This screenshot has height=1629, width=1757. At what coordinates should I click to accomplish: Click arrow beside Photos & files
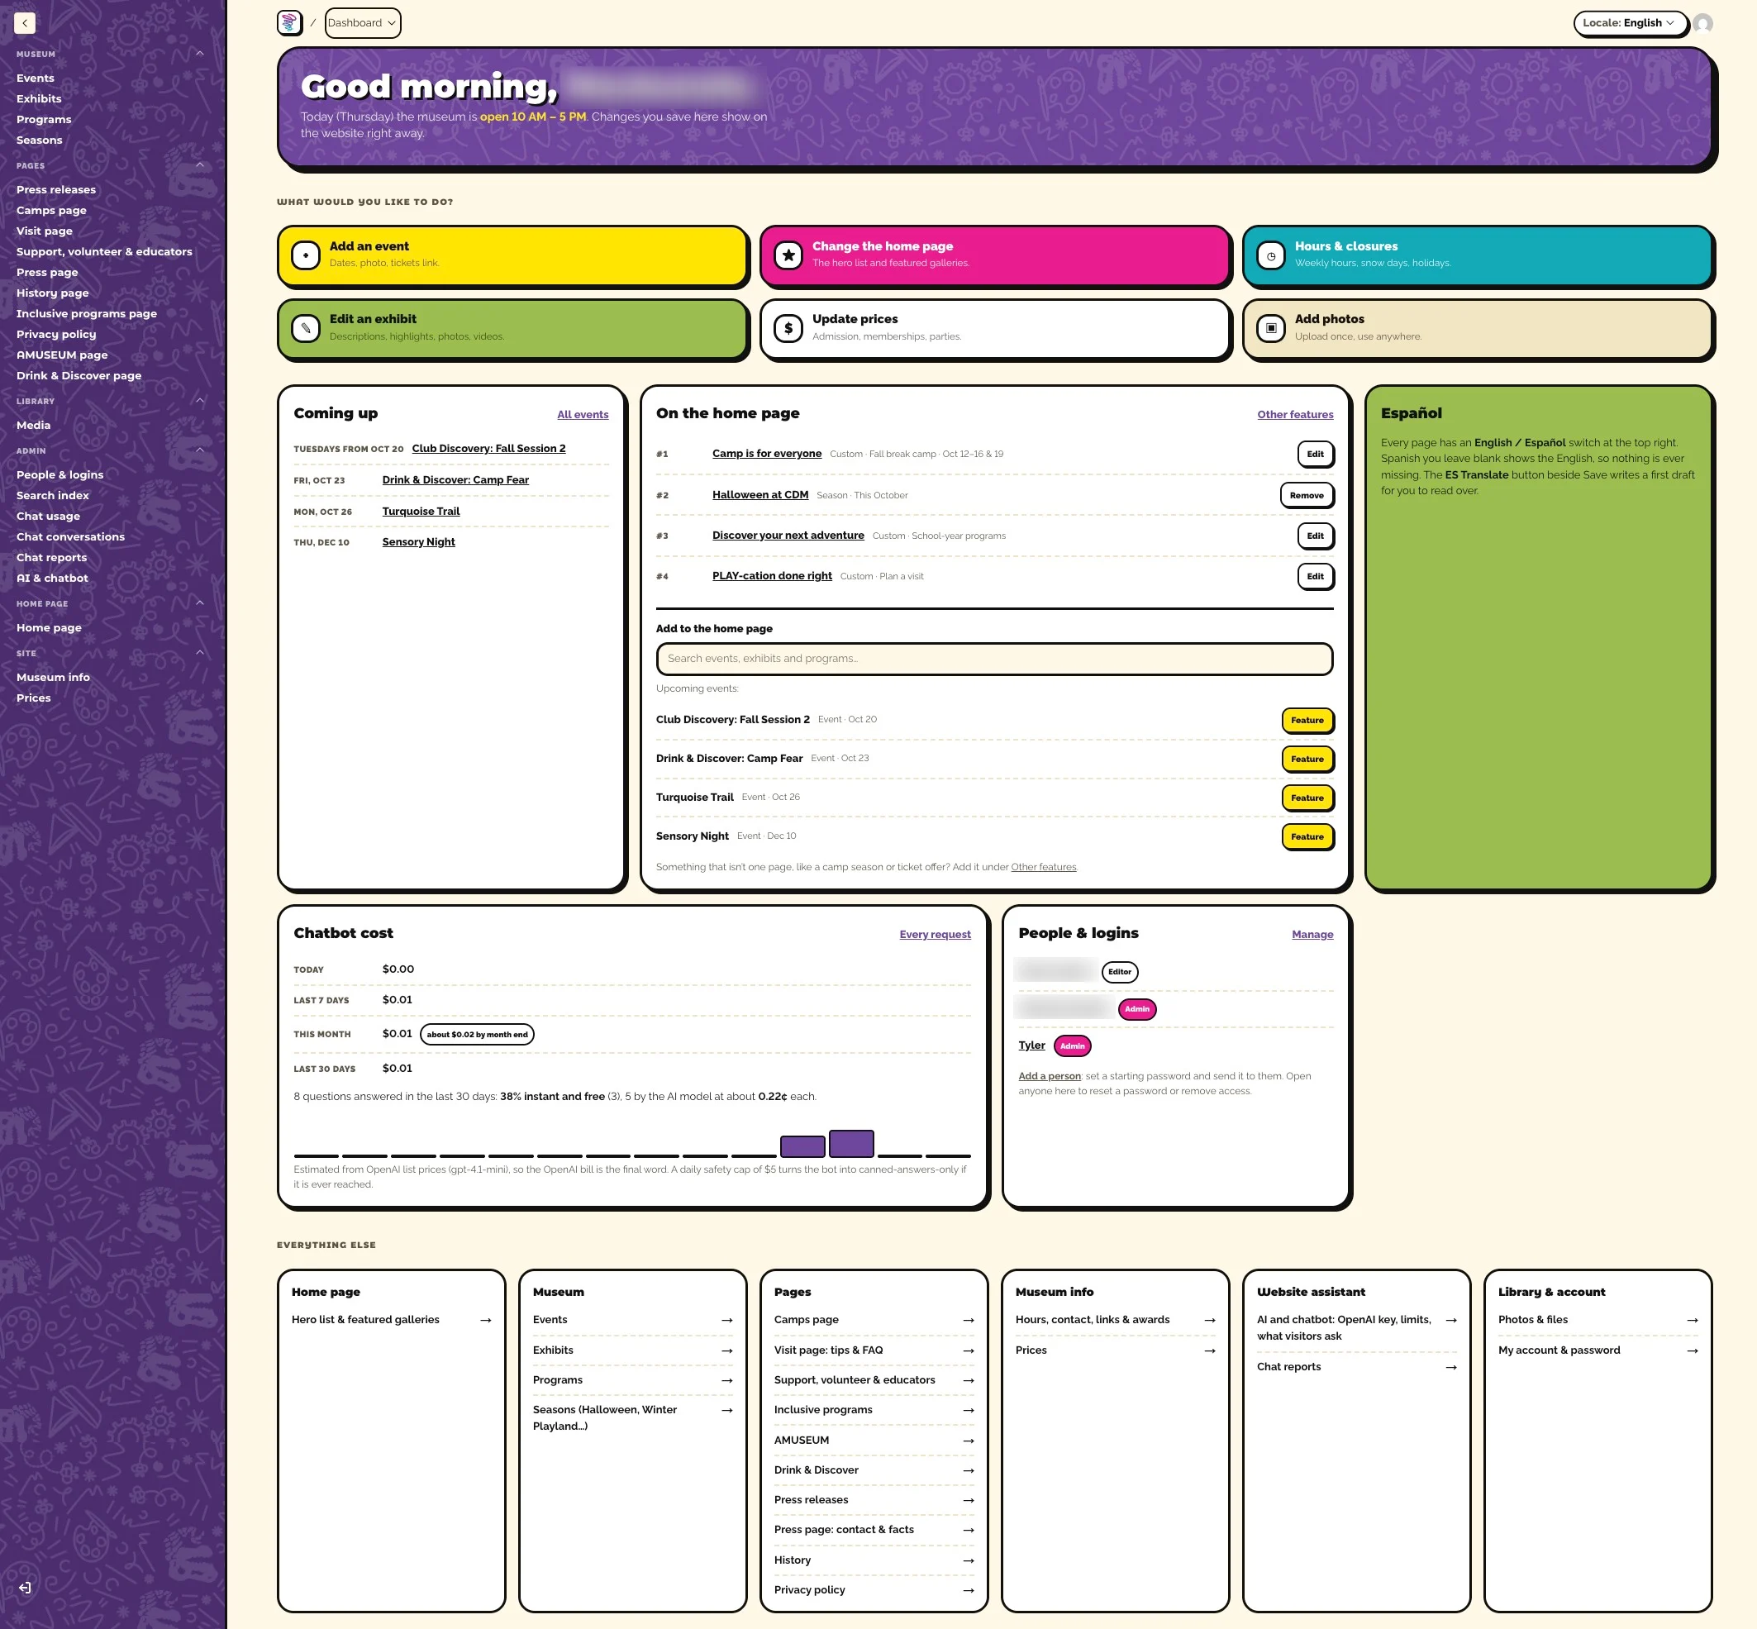tap(1693, 1320)
